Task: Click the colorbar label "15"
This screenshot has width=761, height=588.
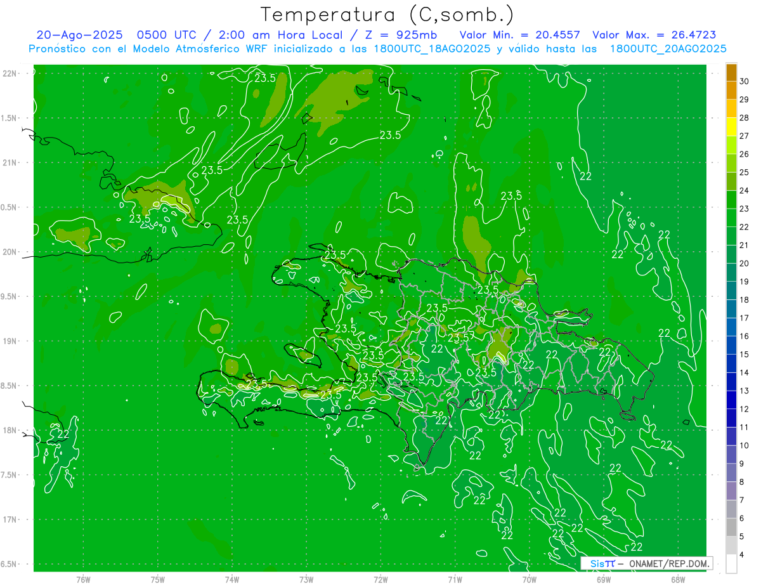Action: click(x=744, y=355)
